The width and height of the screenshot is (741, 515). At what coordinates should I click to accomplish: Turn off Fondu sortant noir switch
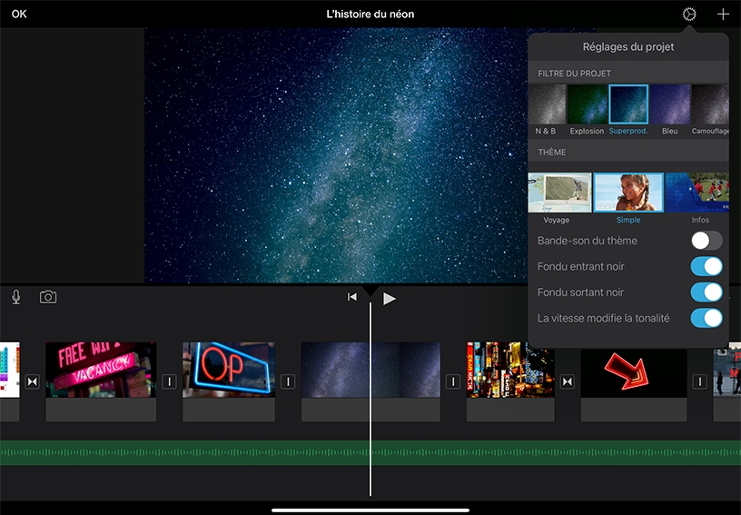pyautogui.click(x=706, y=292)
